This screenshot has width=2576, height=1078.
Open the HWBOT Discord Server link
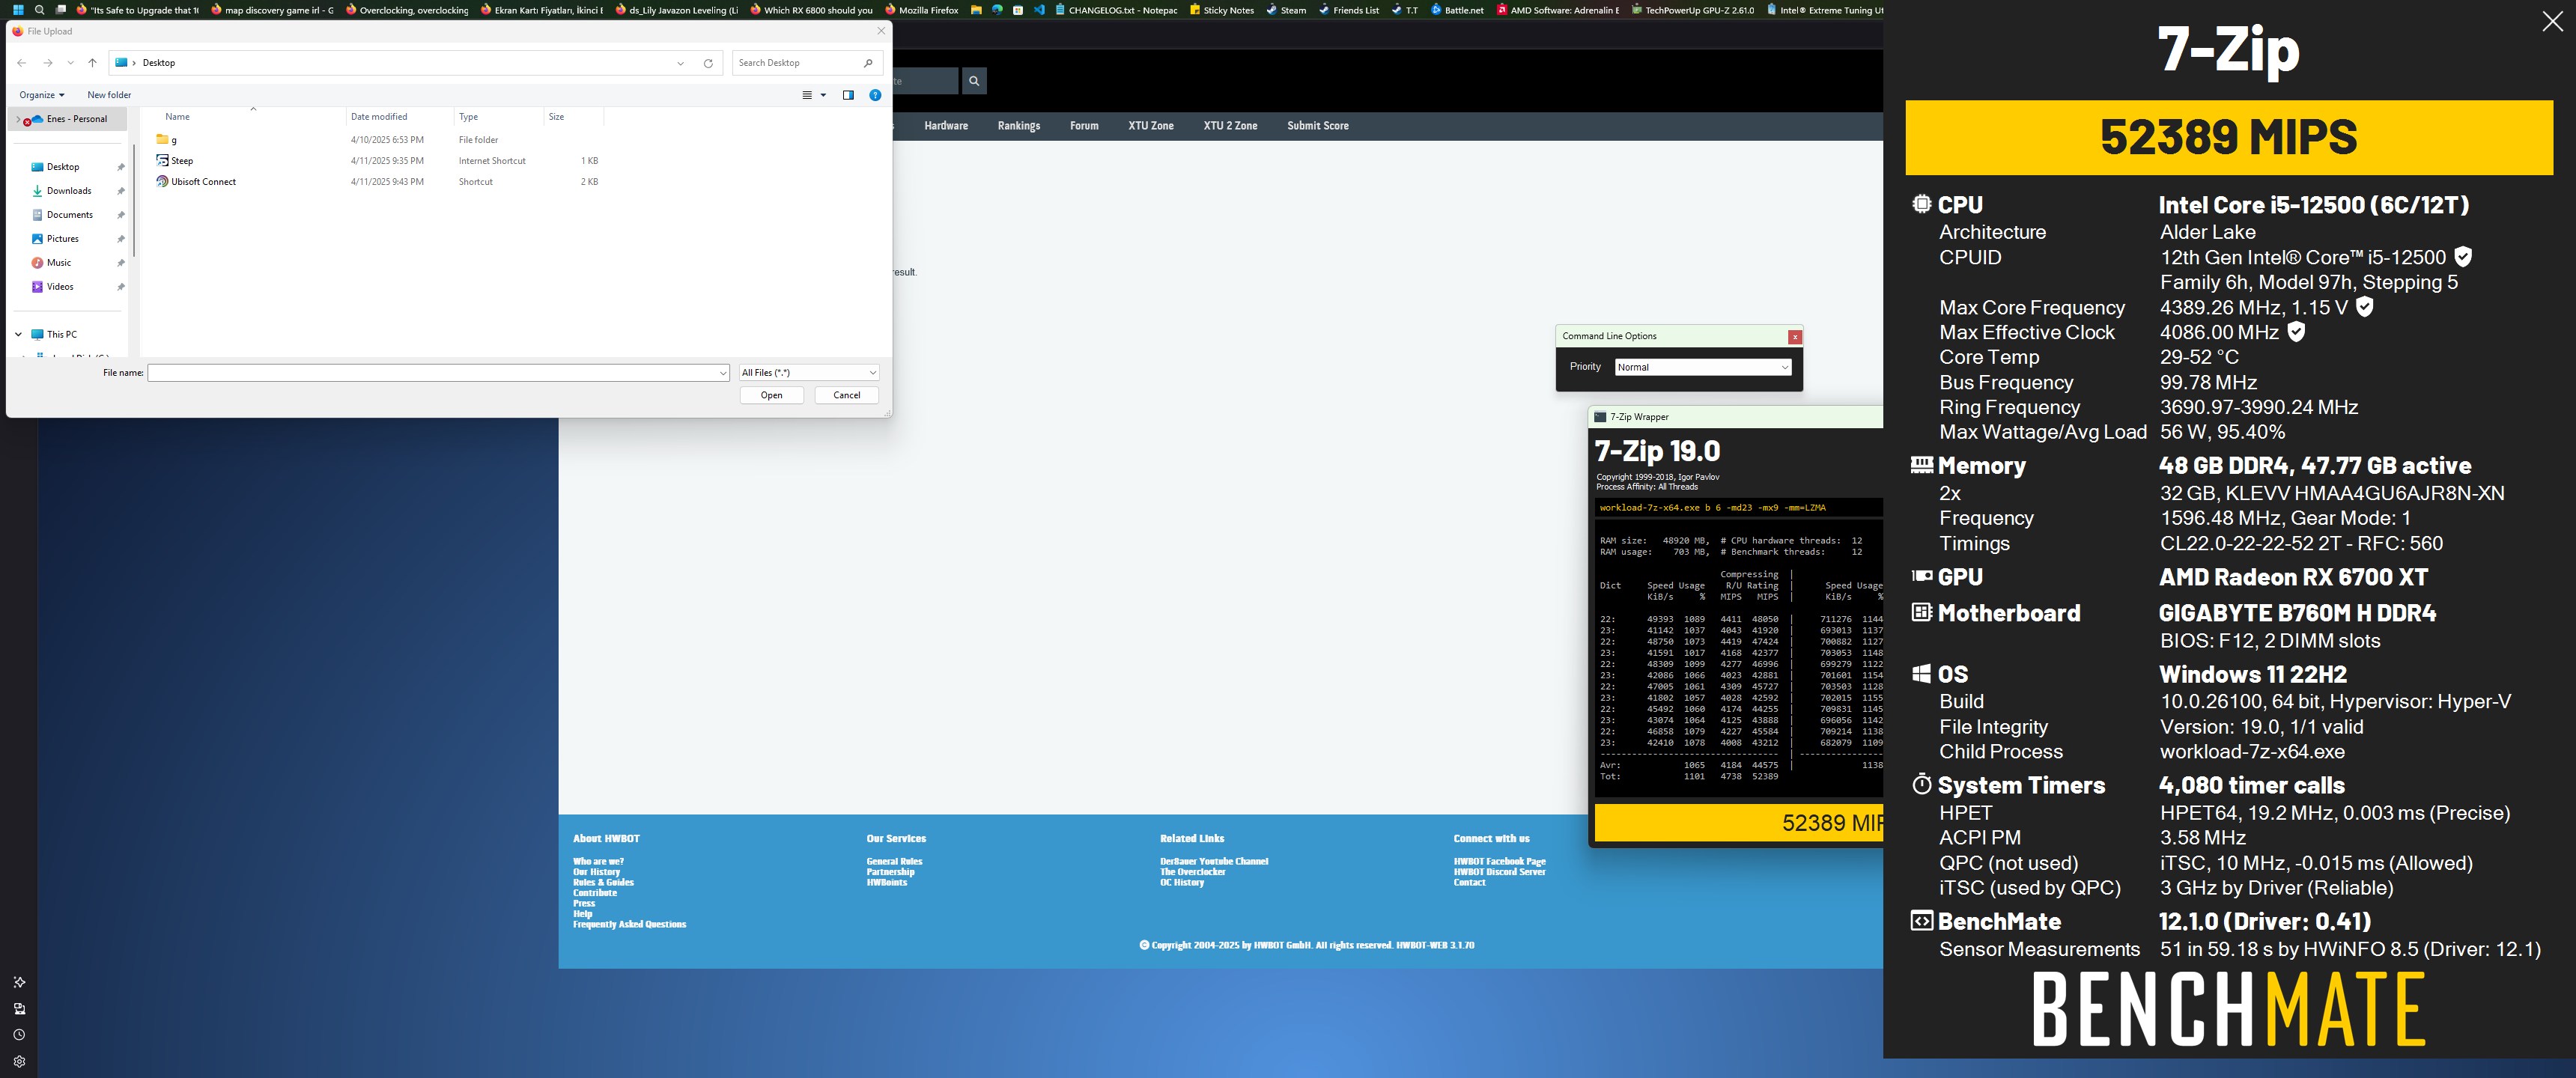click(x=1499, y=872)
